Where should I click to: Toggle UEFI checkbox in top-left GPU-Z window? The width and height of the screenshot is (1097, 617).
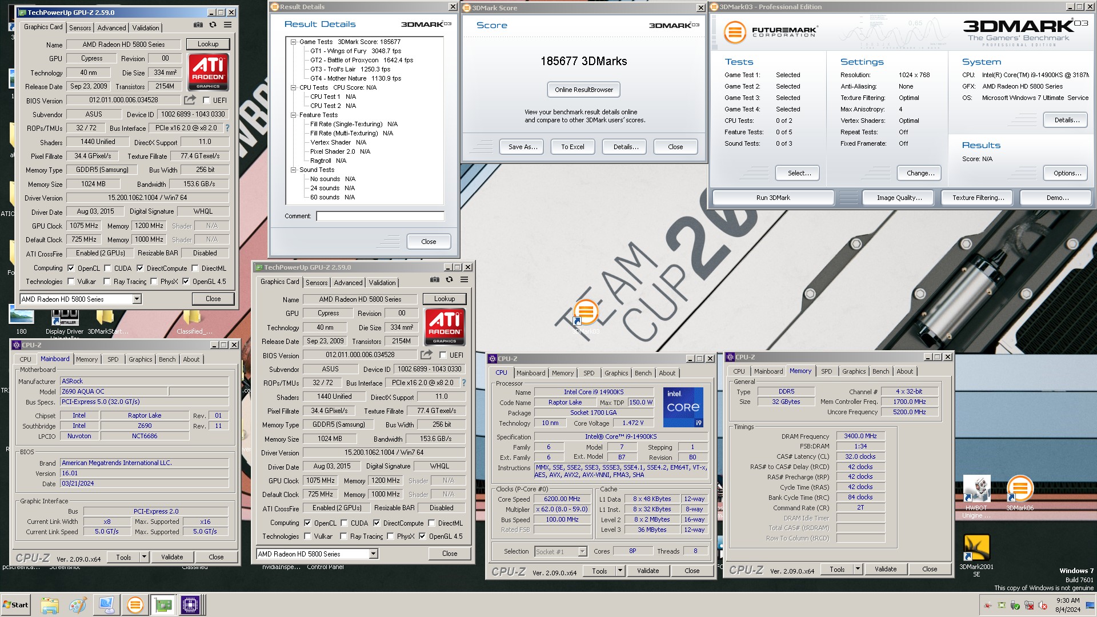click(207, 100)
